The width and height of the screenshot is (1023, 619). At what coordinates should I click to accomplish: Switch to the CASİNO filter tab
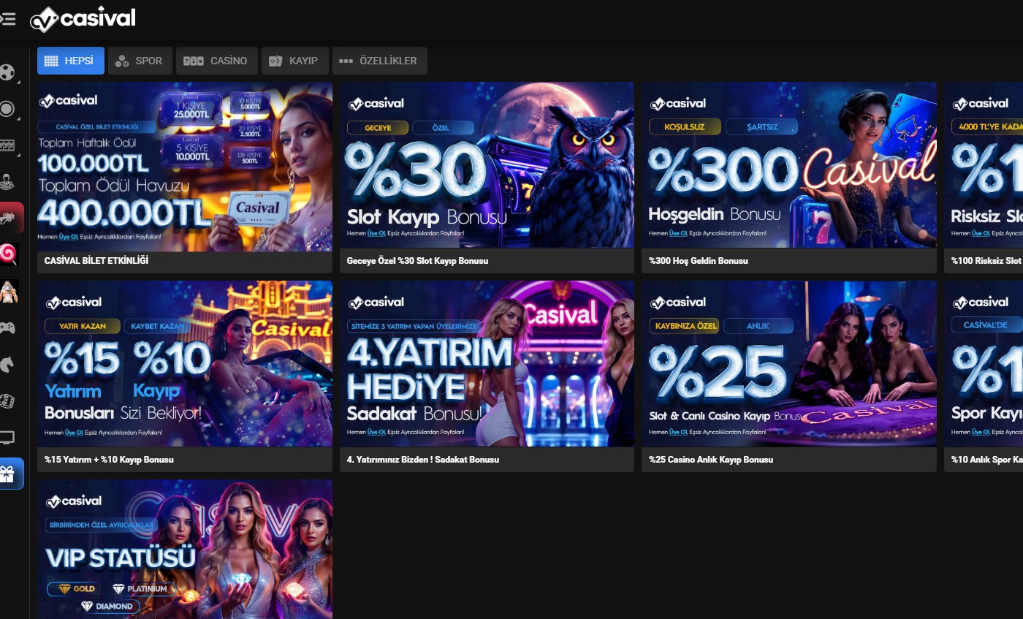216,61
